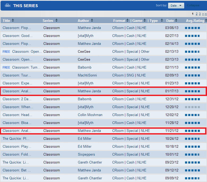The height and width of the screenshot is (182, 207).
Task: Sort table by Format column arrows
Action: point(127,20)
